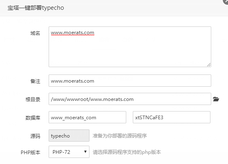Click the 宝塔一键部署typecho title text
This screenshot has width=228, height=164.
pos(36,8)
